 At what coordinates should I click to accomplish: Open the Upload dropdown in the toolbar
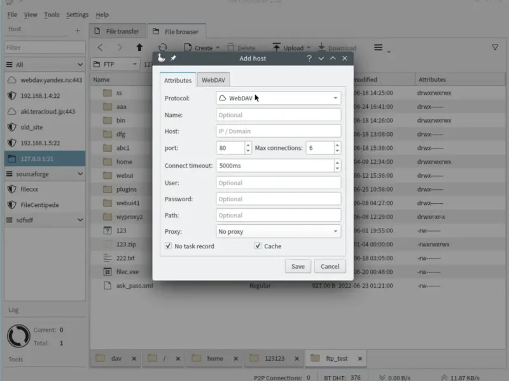click(309, 48)
